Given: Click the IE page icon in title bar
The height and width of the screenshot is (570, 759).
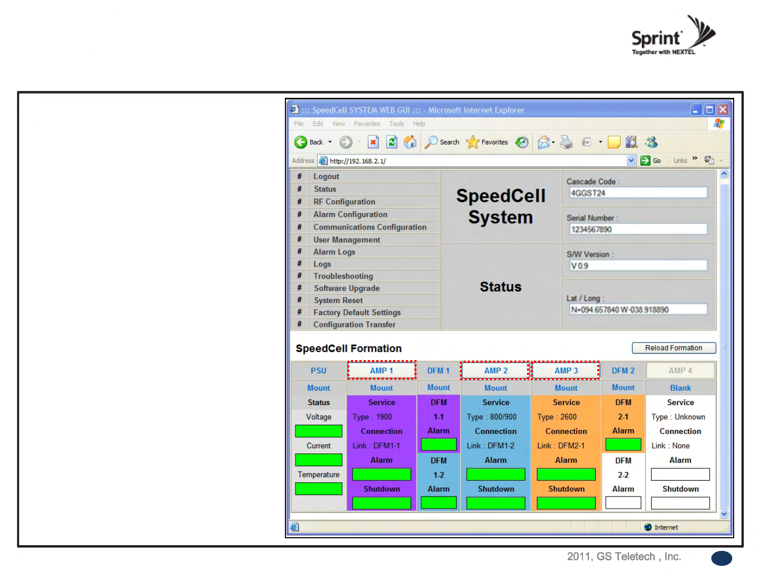Looking at the screenshot, I should 295,109.
